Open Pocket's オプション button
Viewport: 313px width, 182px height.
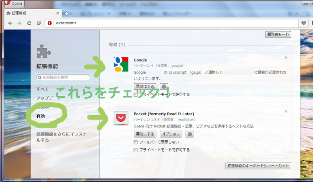point(171,134)
